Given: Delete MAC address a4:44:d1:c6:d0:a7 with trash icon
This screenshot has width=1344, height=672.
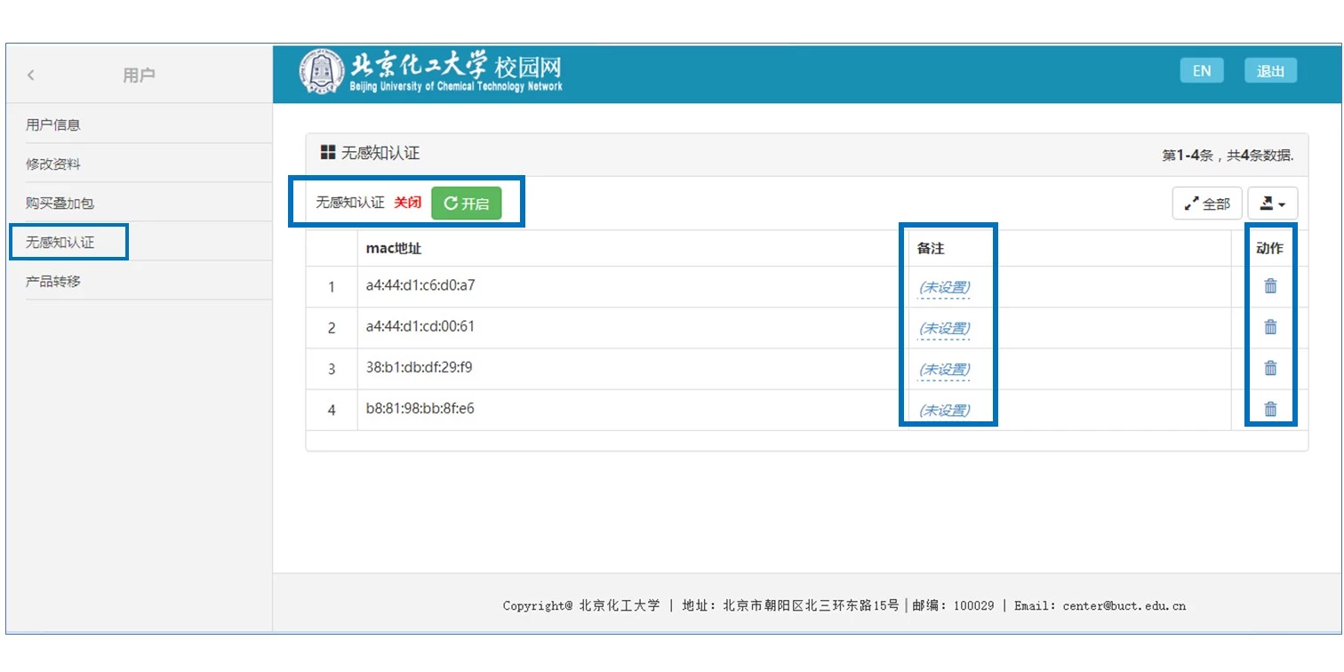Looking at the screenshot, I should coord(1270,286).
